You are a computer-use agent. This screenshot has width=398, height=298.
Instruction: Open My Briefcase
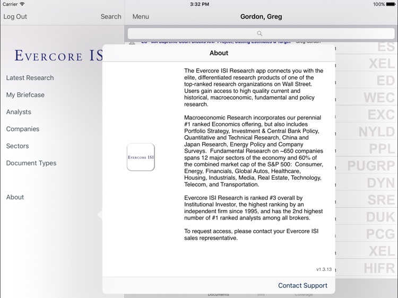click(25, 95)
